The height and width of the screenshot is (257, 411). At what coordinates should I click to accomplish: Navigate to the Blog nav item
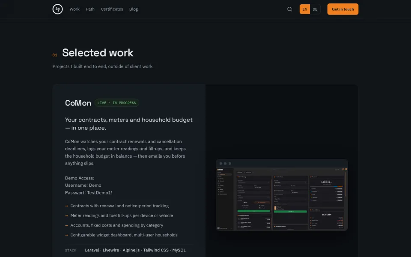134,9
